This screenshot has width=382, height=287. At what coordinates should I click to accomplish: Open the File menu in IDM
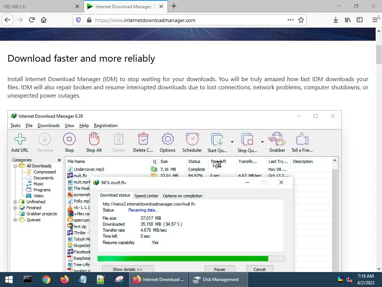point(29,126)
